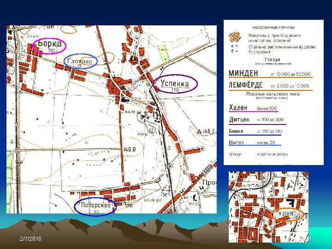The width and height of the screenshot is (332, 249).
Task: Click the МИНДЕН city legend entry
Action: click(x=243, y=73)
